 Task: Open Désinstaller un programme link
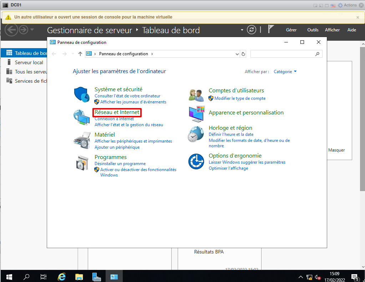click(x=120, y=164)
